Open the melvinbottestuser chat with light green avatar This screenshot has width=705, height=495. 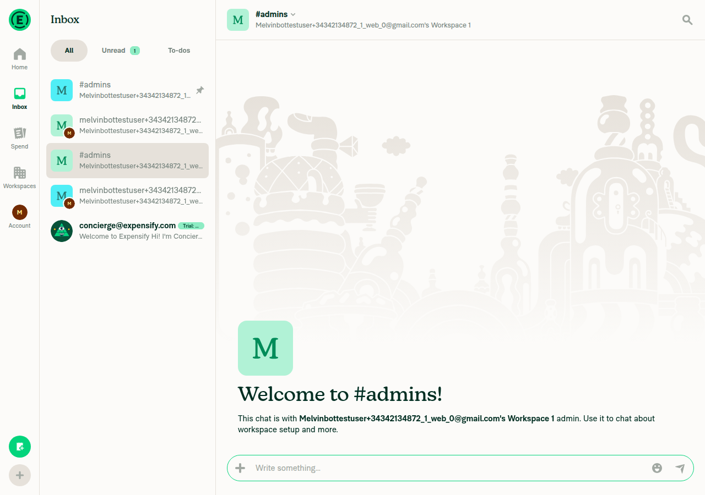click(127, 125)
